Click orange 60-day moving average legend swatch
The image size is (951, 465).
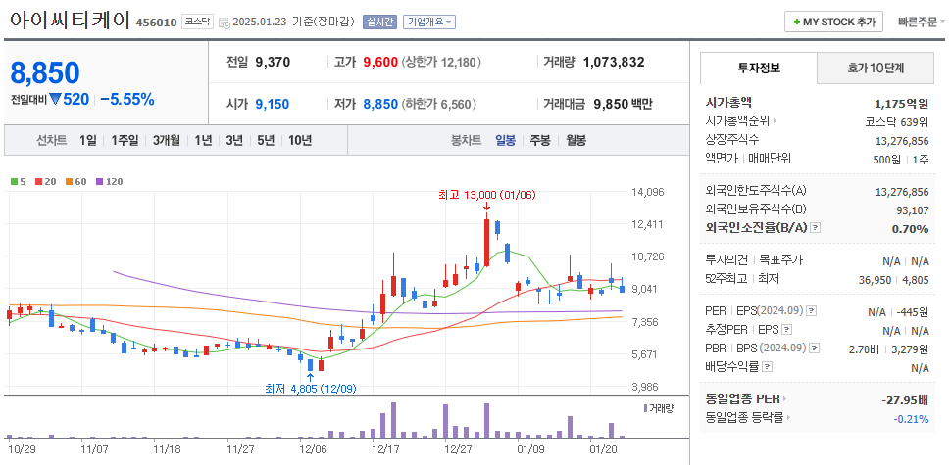click(70, 182)
